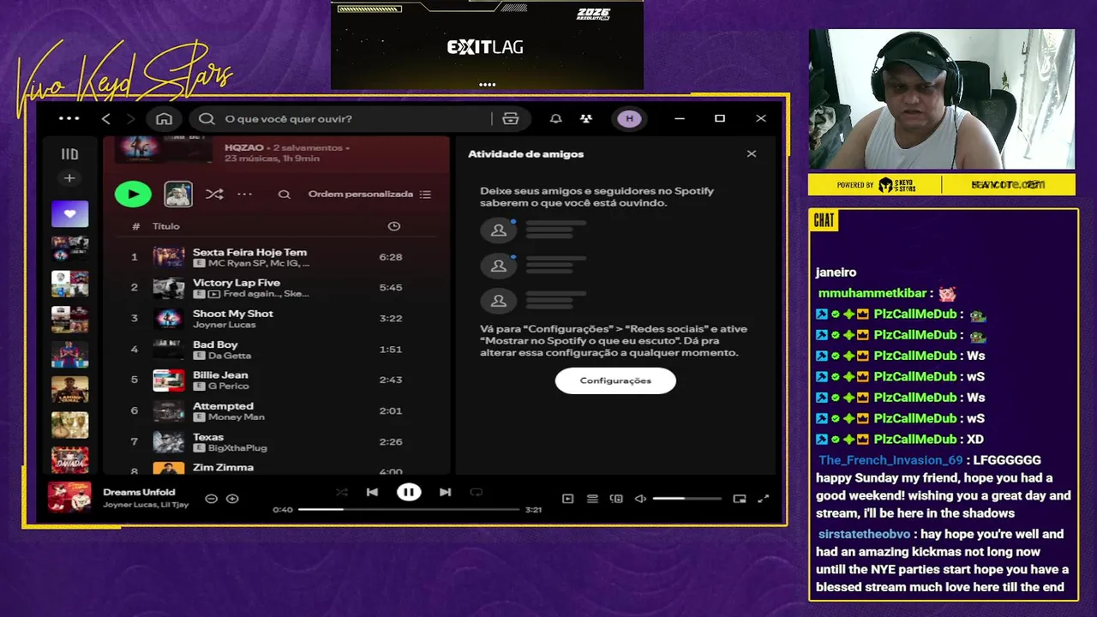Pause the current song
This screenshot has height=617, width=1097.
point(409,492)
